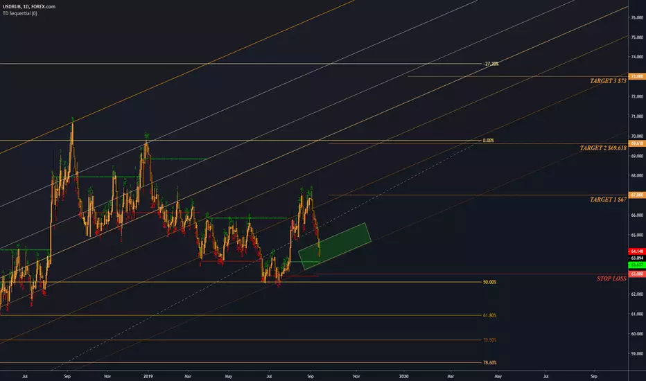The image size is (646, 381).
Task: Click the 62.000 price axis label
Action: coord(637,294)
